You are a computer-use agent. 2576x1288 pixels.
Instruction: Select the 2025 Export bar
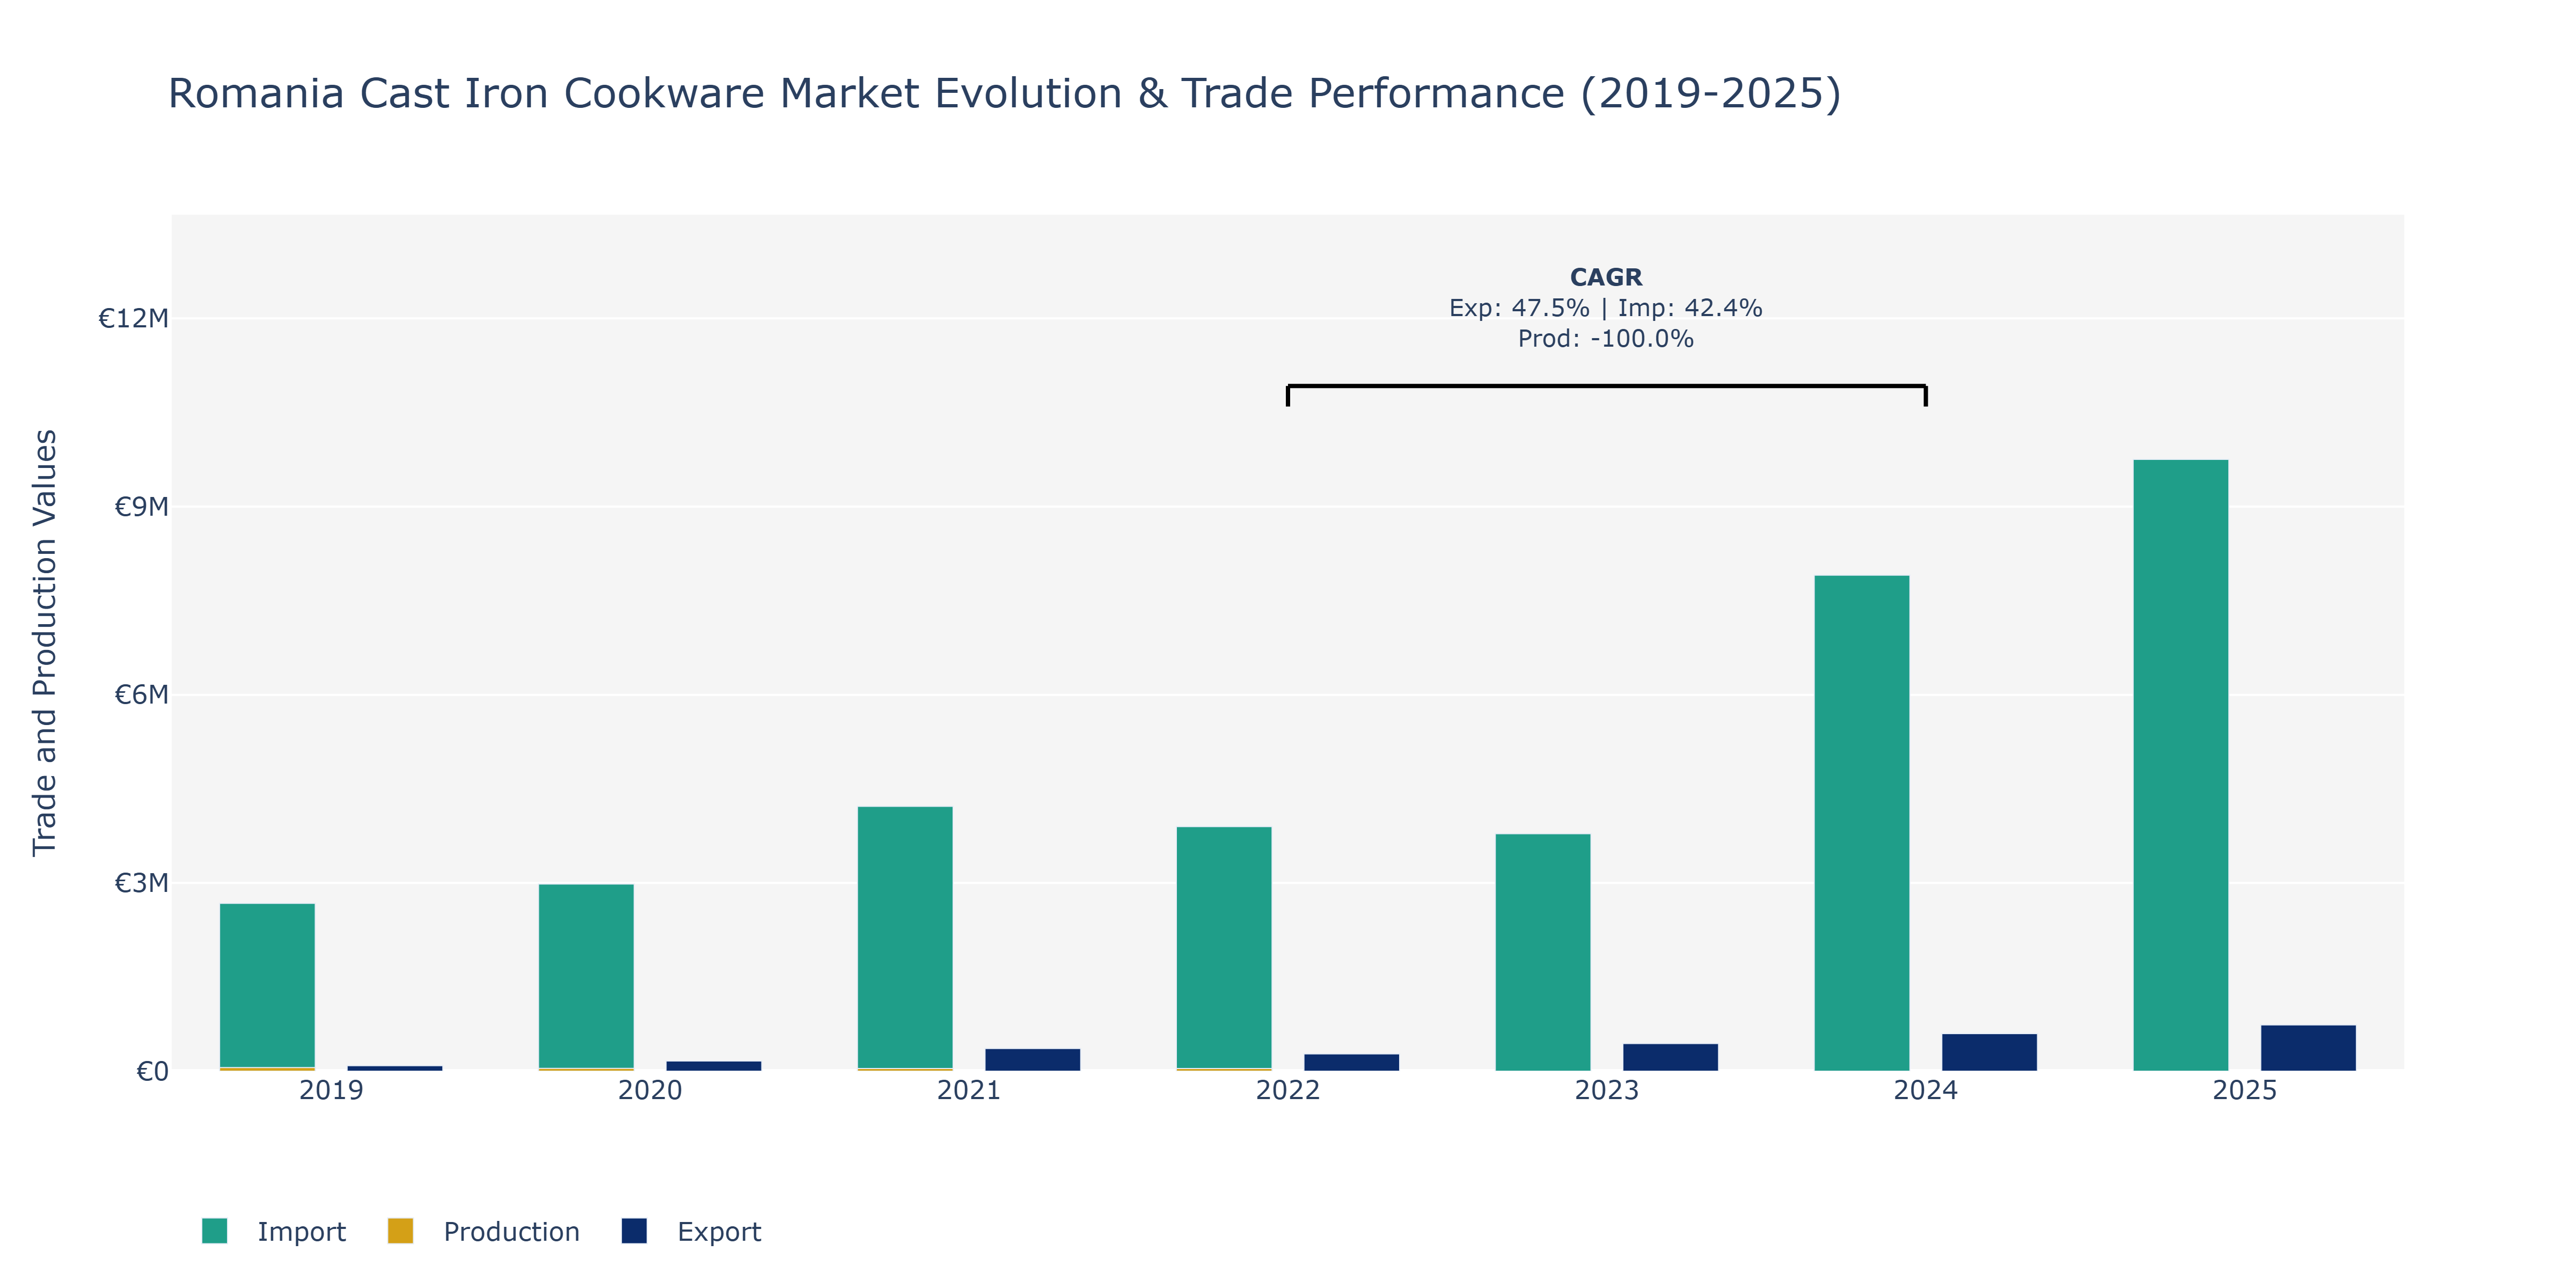pos(2308,1048)
